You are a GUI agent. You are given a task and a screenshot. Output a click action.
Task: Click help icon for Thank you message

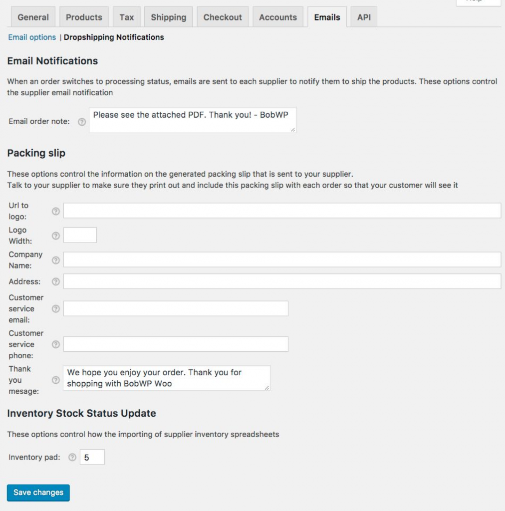(x=56, y=380)
